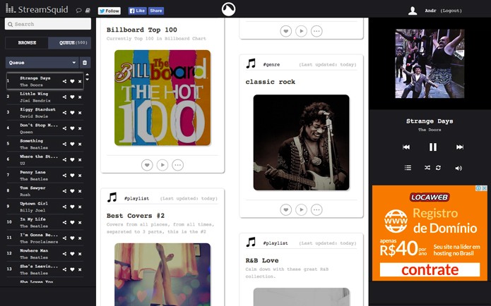Image resolution: width=491 pixels, height=306 pixels.
Task: Clear queue with the trash icon
Action: (85, 63)
